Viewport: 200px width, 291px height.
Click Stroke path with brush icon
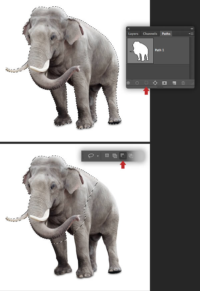point(137,83)
